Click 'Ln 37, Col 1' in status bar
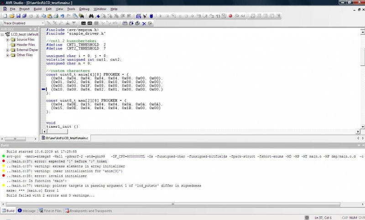This screenshot has height=220, width=365. point(323,218)
